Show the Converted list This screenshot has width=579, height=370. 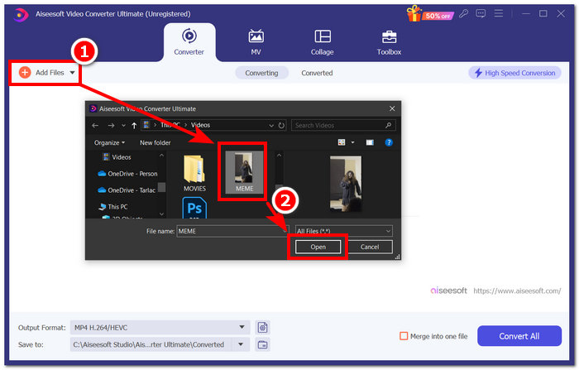[317, 73]
